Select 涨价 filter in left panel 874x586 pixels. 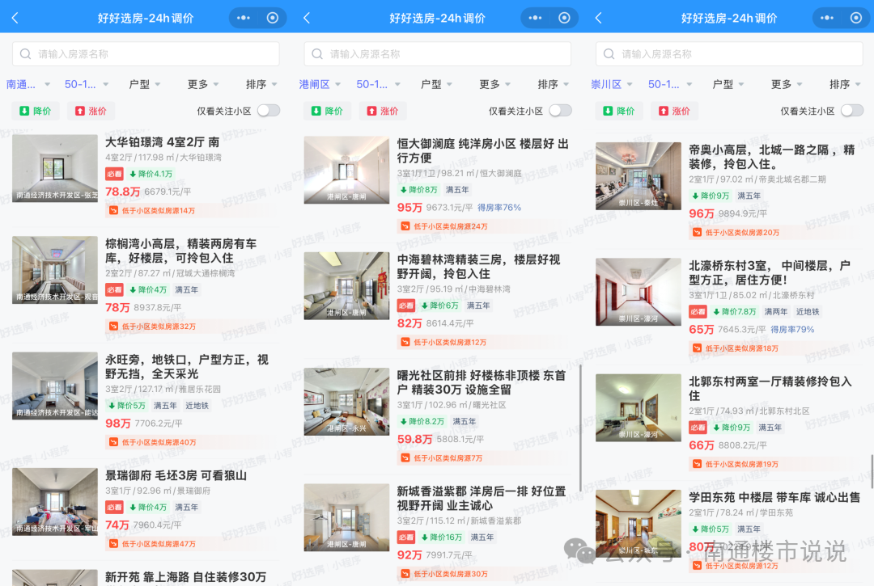pos(91,111)
